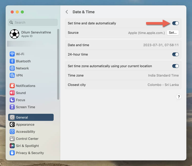This screenshot has width=192, height=166.
Task: Go back using the chevron arrow
Action: click(67, 12)
